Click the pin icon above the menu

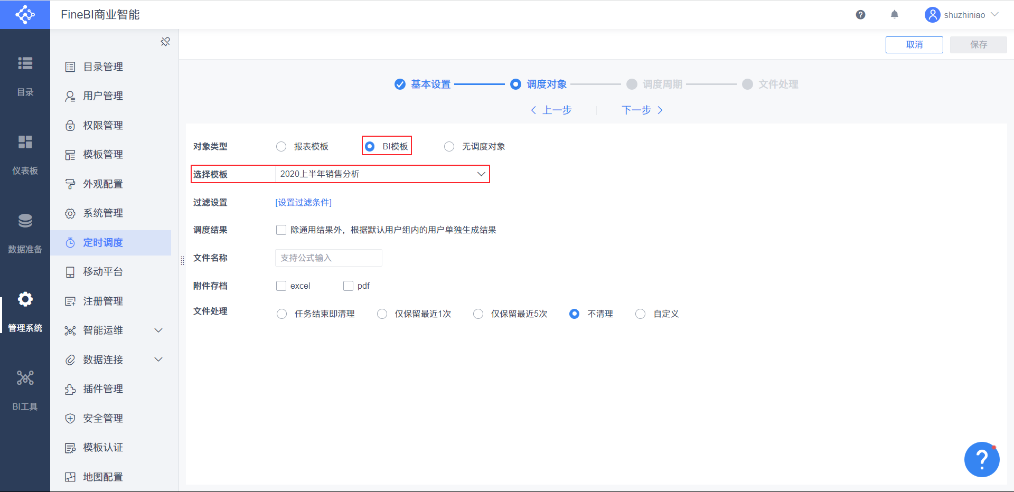[x=165, y=41]
